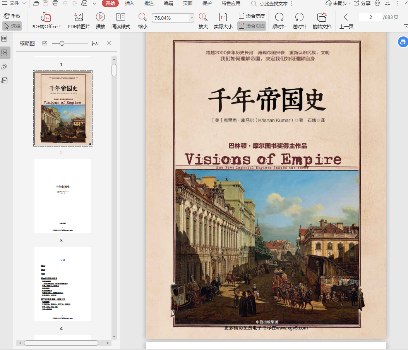
Task: Click the 缩小 zoom out icon
Action: coord(143,17)
